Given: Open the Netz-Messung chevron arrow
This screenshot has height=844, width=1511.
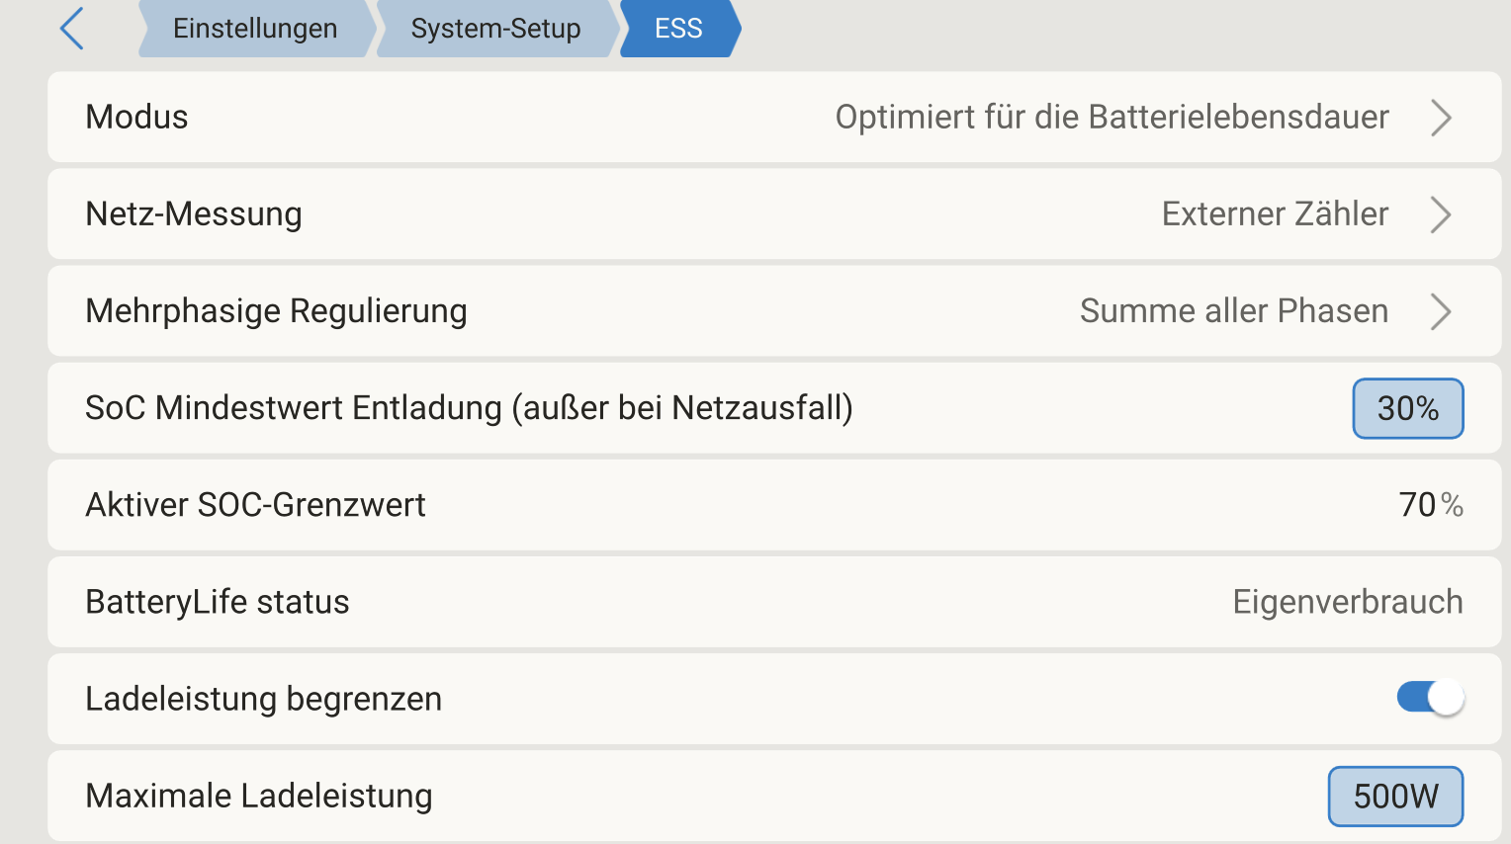Looking at the screenshot, I should pyautogui.click(x=1441, y=214).
